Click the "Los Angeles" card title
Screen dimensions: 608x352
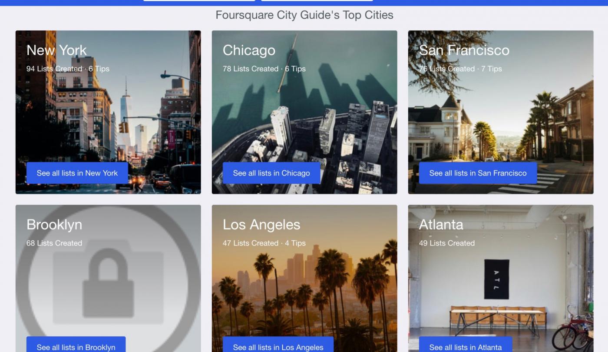click(261, 225)
